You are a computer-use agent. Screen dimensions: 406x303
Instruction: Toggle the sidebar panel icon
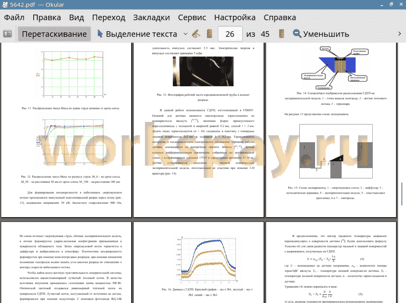[7, 34]
